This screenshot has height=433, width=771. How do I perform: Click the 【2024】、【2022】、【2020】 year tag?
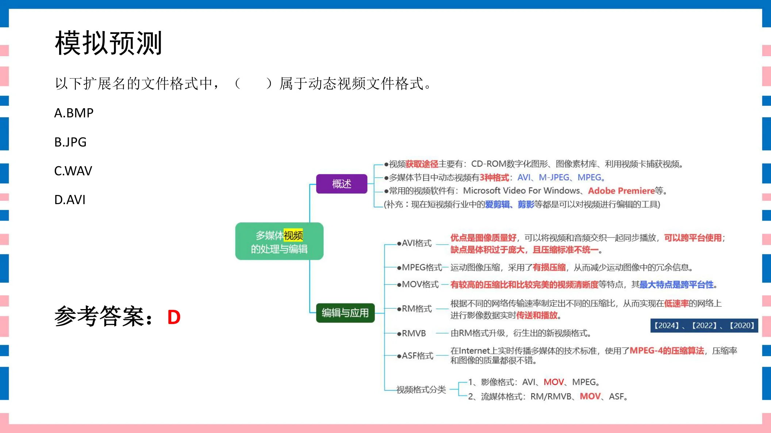pyautogui.click(x=704, y=325)
